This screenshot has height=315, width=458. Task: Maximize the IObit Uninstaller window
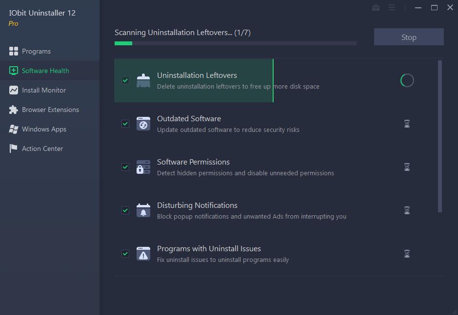pyautogui.click(x=434, y=8)
